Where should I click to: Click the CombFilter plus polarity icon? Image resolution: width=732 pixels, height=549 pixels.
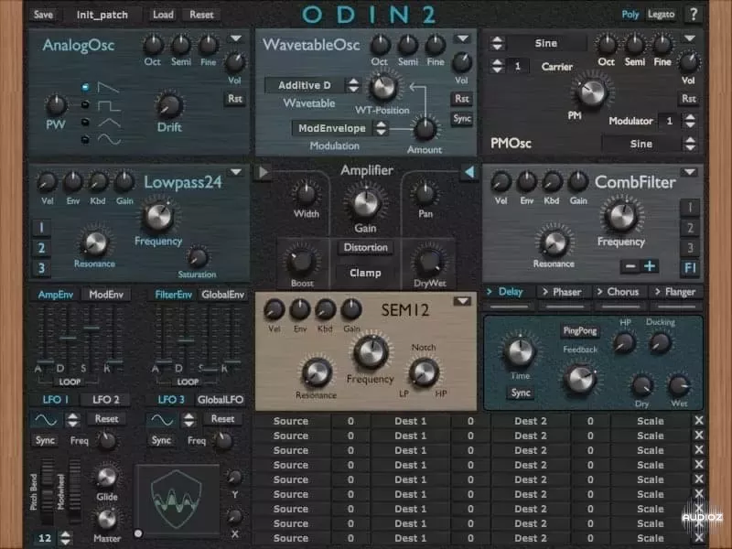click(650, 266)
